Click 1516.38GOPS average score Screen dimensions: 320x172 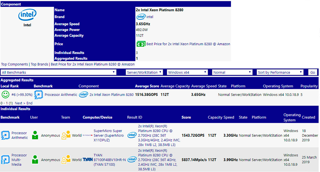pos(146,95)
